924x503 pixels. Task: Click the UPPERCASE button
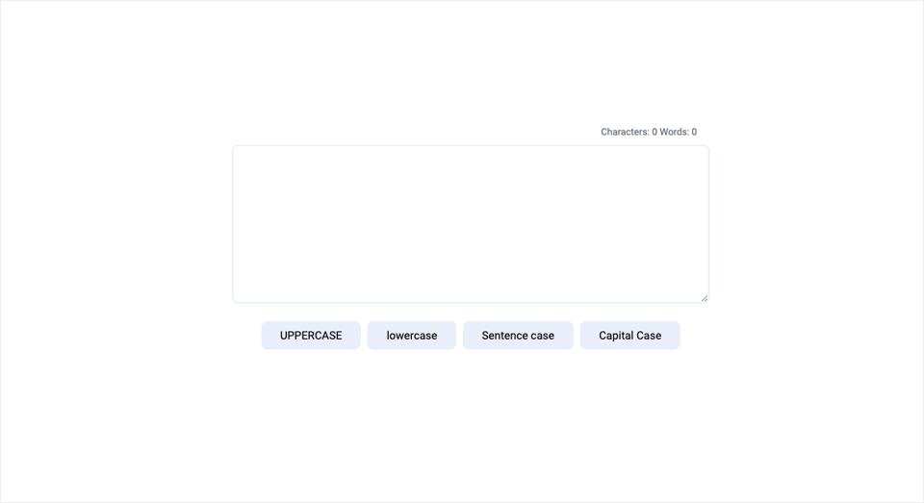pos(311,335)
